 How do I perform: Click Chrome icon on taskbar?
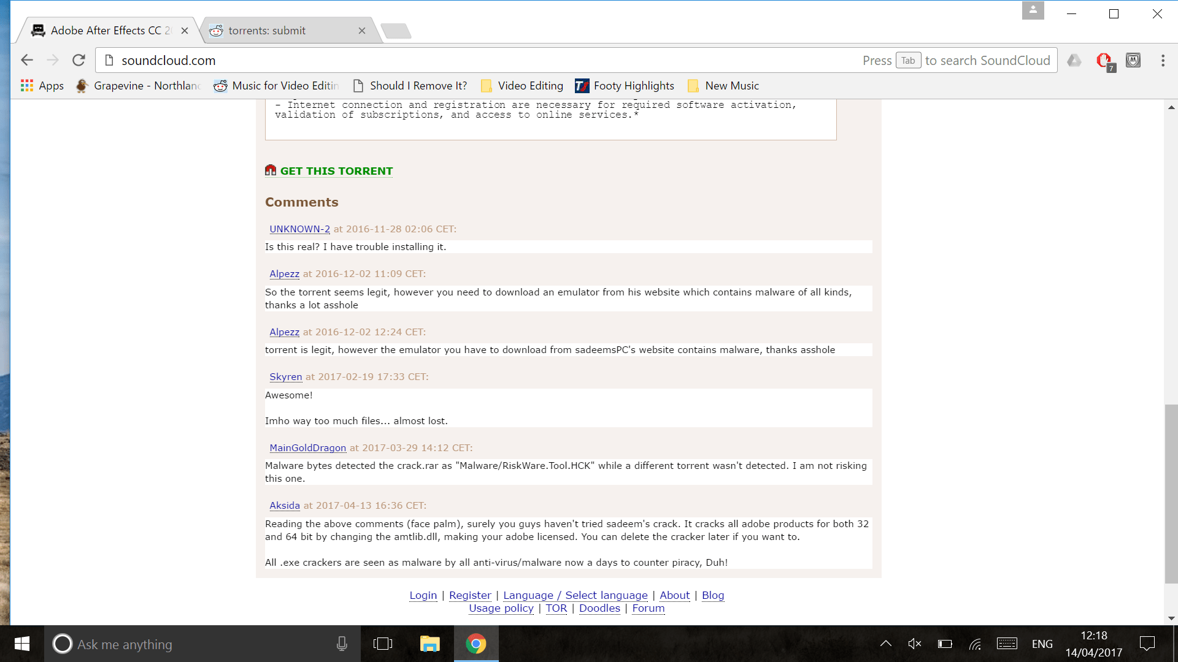click(x=476, y=644)
